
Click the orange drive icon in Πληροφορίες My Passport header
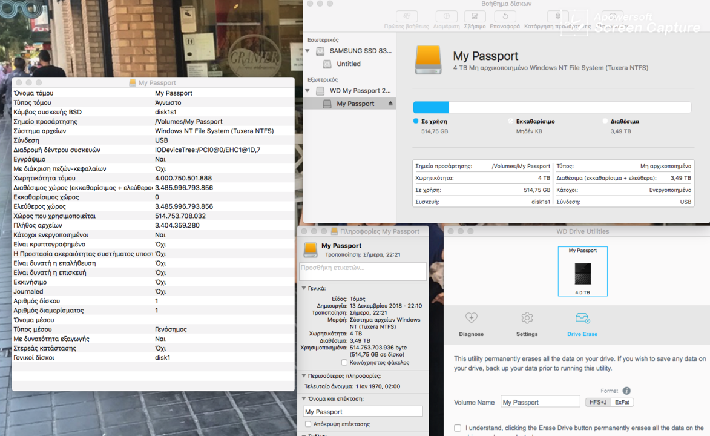(310, 249)
